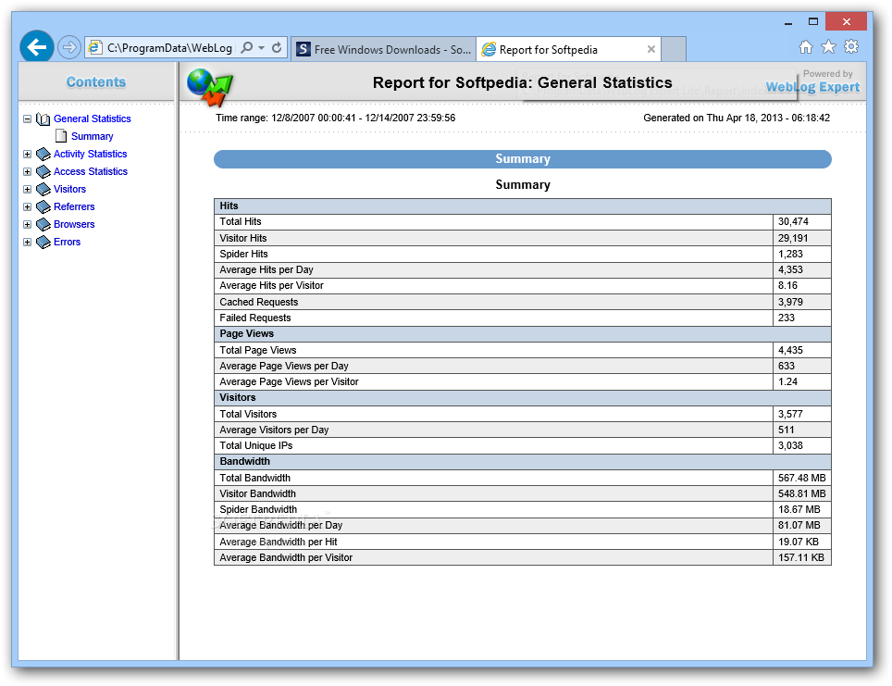Image resolution: width=892 pixels, height=686 pixels.
Task: Minimize the browser window
Action: (787, 22)
